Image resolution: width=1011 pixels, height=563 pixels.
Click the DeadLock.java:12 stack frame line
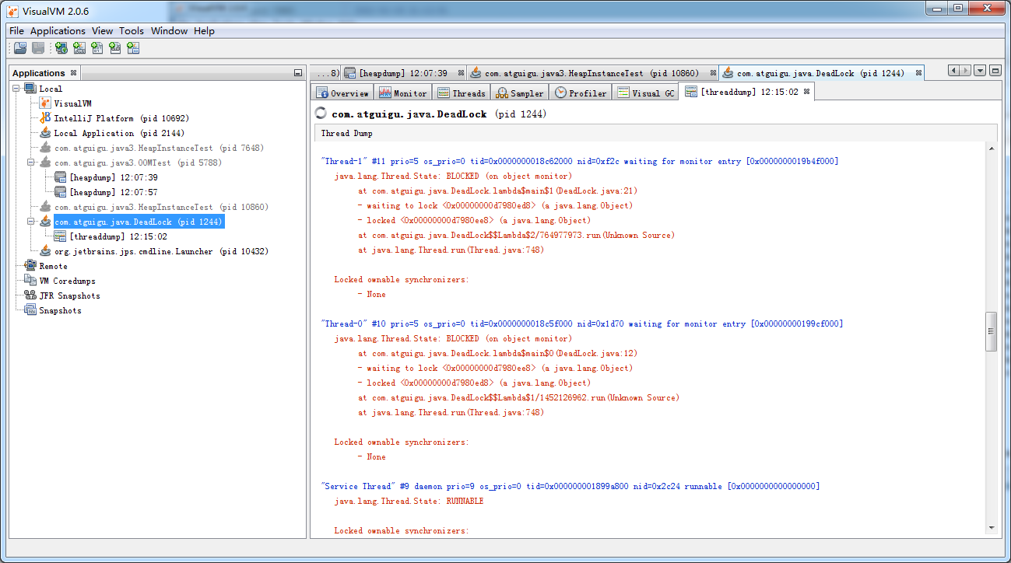[x=497, y=353]
